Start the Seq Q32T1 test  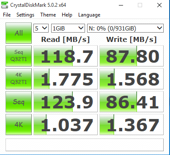pos(19,56)
